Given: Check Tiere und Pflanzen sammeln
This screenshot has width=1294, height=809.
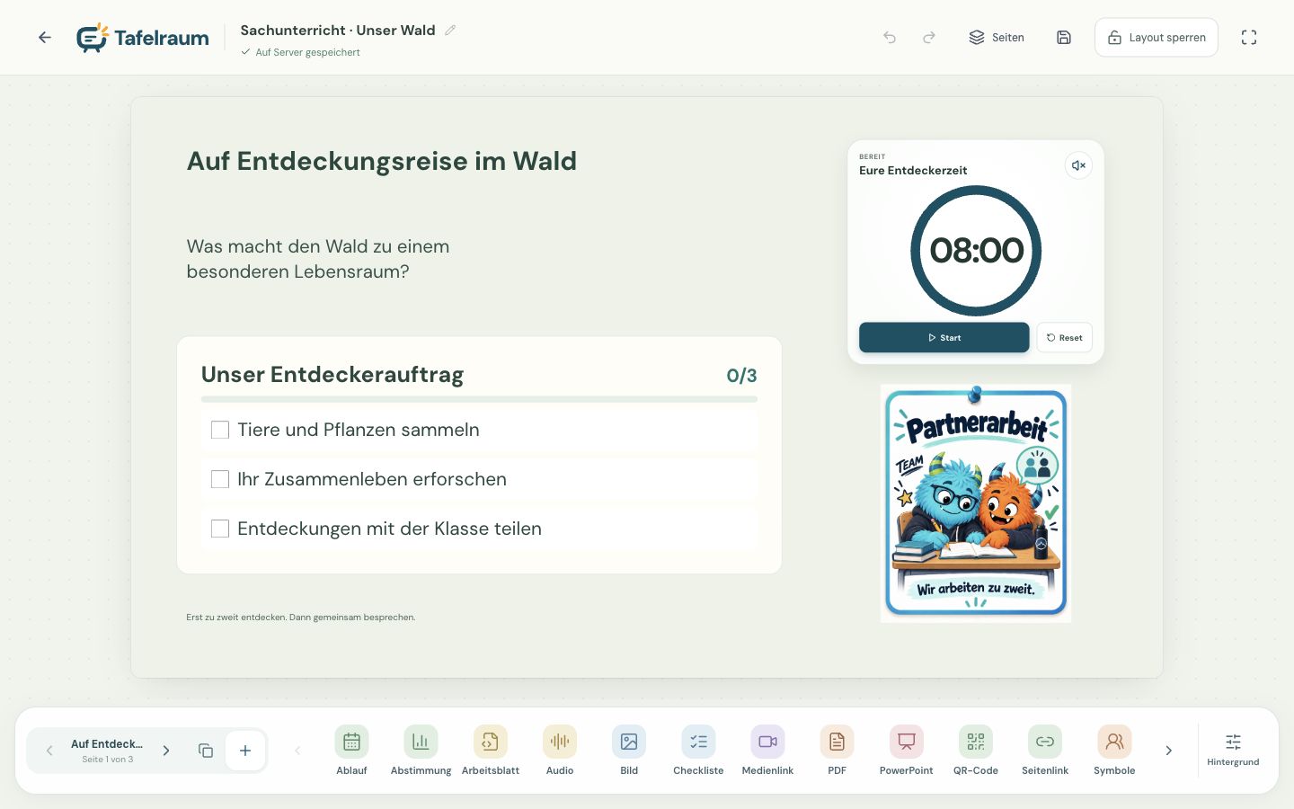Looking at the screenshot, I should pos(220,430).
